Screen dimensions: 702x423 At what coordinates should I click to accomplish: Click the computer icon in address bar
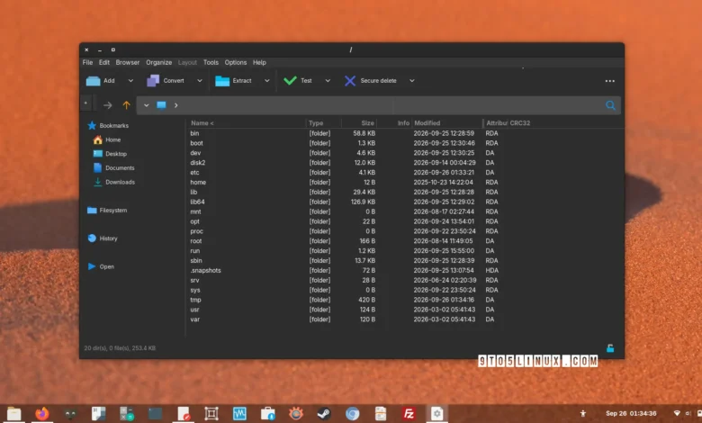[x=161, y=105]
